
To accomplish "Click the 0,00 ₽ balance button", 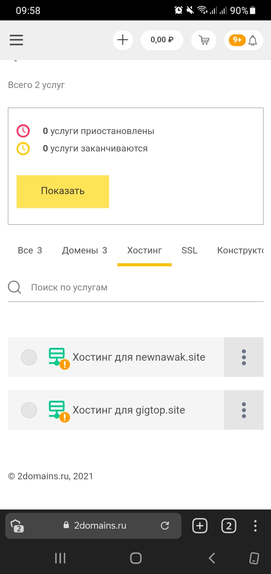I will tap(162, 40).
